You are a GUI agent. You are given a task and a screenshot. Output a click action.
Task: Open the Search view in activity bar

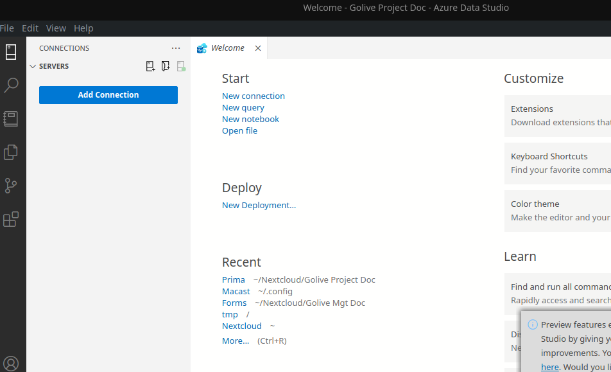point(11,85)
